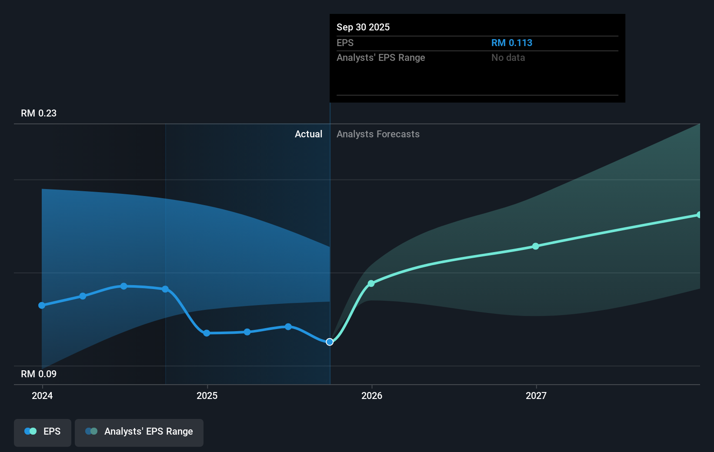714x452 pixels.
Task: Click the Analysts' EPS Range legend dot
Action: (90, 431)
